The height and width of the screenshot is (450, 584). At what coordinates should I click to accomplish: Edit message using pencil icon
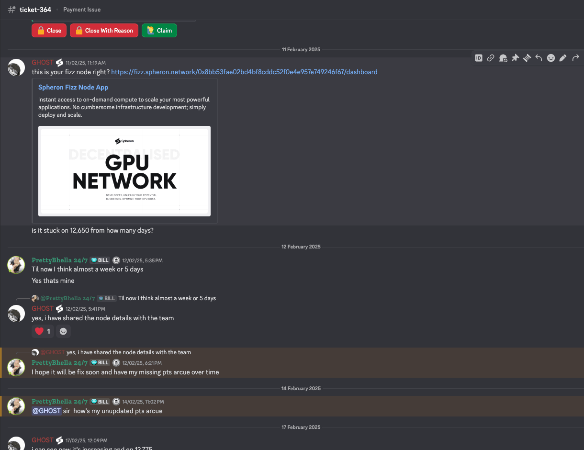tap(563, 58)
